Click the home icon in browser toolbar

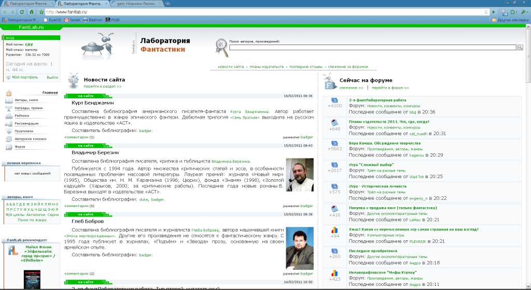pyautogui.click(x=32, y=11)
